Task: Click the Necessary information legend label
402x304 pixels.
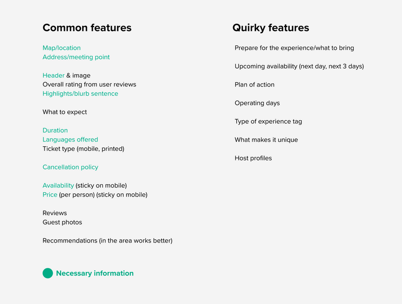Action: pyautogui.click(x=95, y=273)
